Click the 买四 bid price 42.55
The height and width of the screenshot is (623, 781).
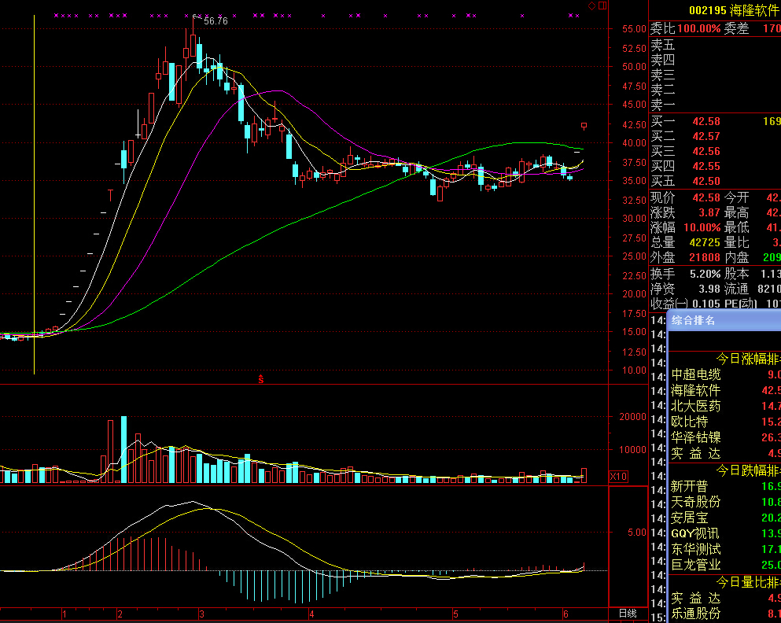(x=706, y=166)
